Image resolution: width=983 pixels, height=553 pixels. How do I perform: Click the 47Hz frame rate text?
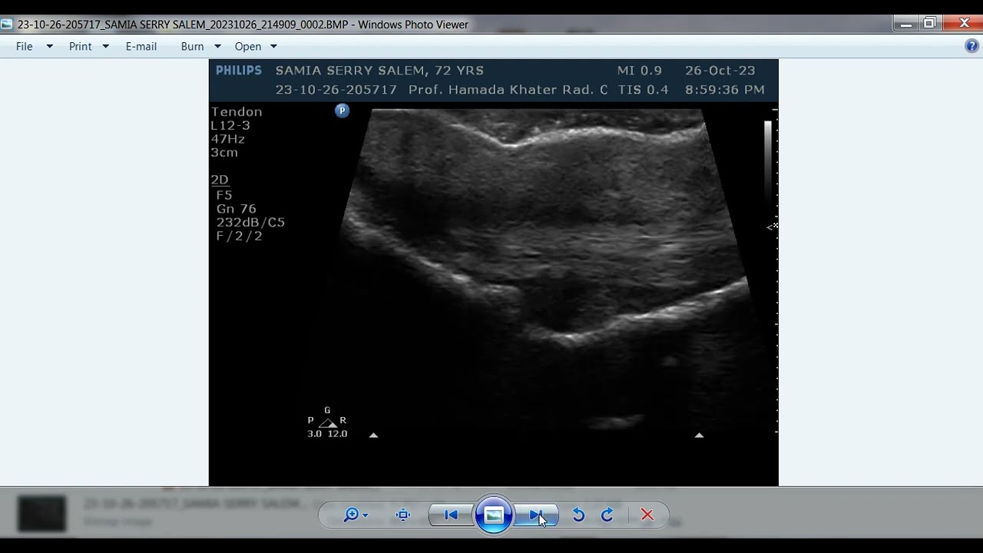point(228,139)
